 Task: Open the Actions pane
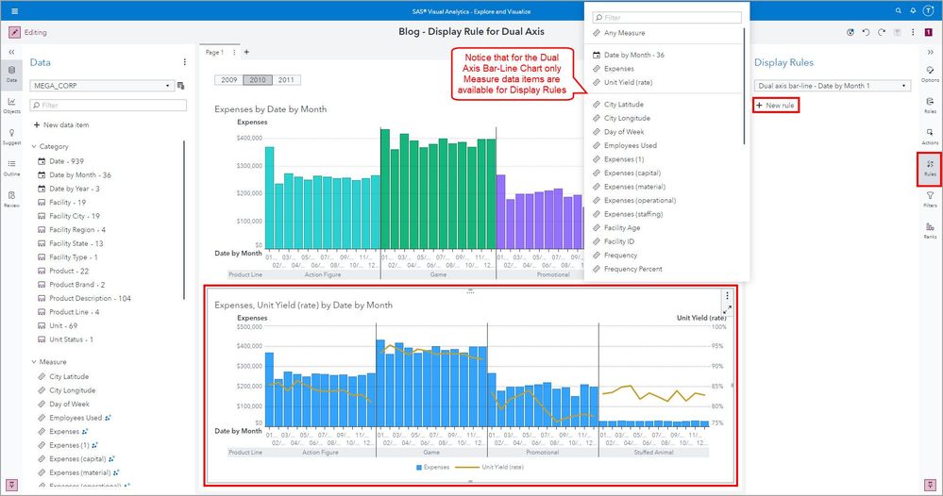931,137
